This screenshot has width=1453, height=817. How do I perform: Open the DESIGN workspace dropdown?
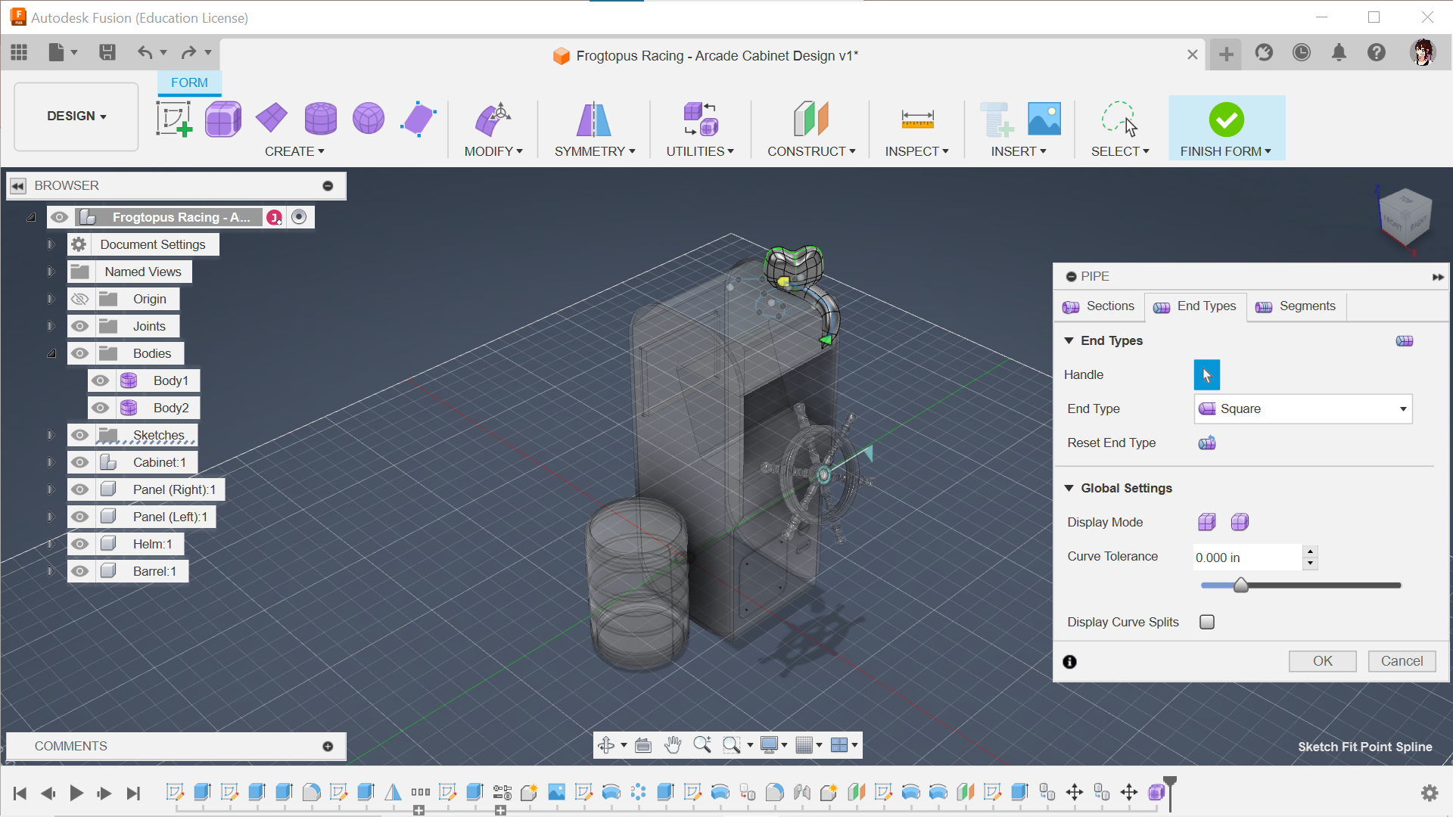click(x=76, y=116)
